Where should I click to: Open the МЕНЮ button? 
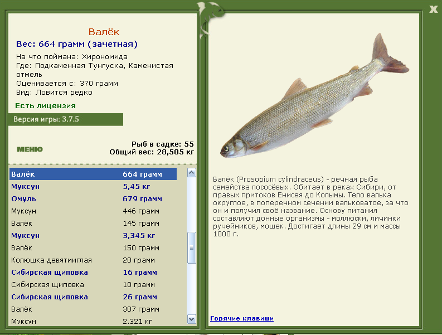[x=30, y=149]
